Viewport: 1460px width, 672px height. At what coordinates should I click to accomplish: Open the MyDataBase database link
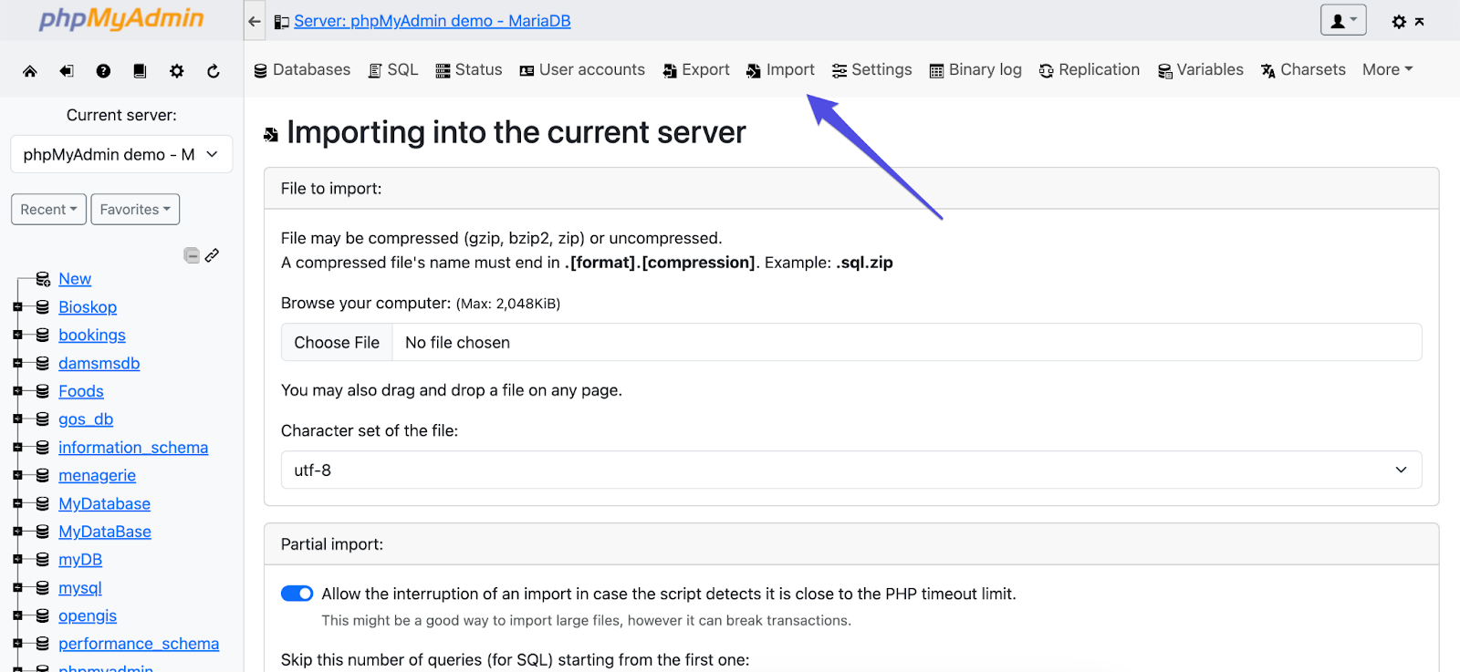105,532
